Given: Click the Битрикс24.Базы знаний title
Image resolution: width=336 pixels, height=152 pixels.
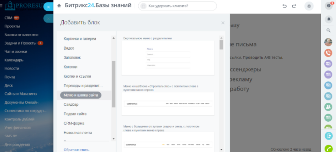Looking at the screenshot, I should [98, 6].
